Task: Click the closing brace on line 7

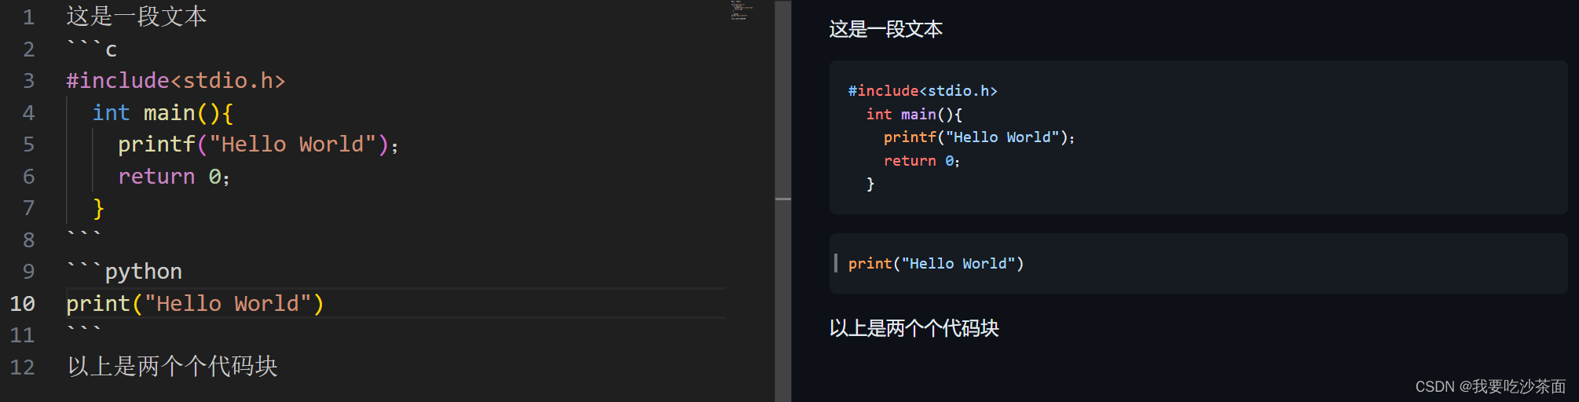Action: [x=98, y=208]
